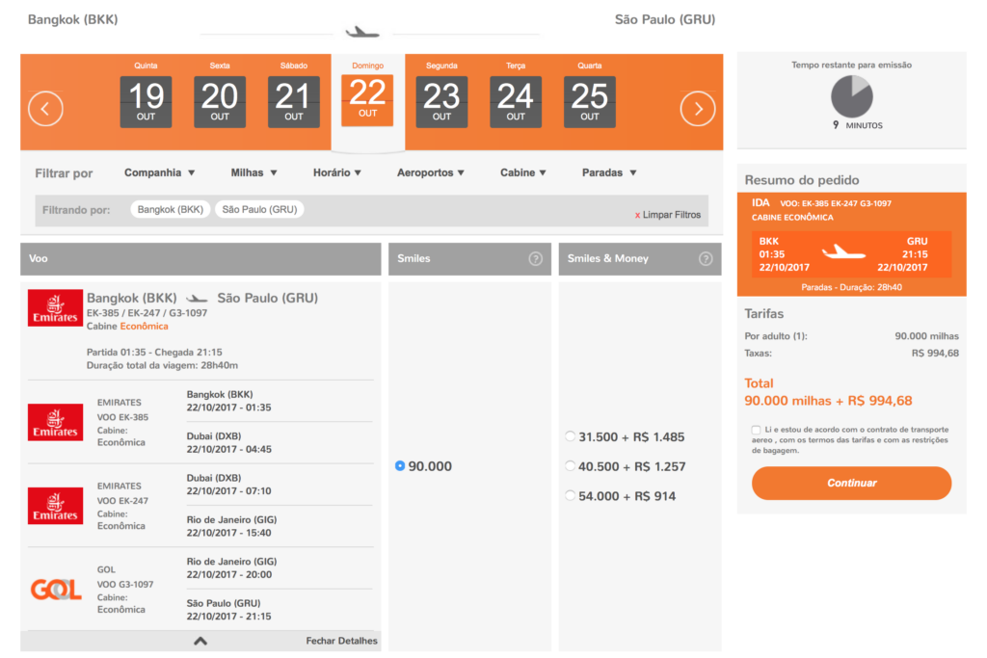The height and width of the screenshot is (658, 987).
Task: Click the total '90.000 milhas + R$ 994,68'
Action: pyautogui.click(x=828, y=401)
